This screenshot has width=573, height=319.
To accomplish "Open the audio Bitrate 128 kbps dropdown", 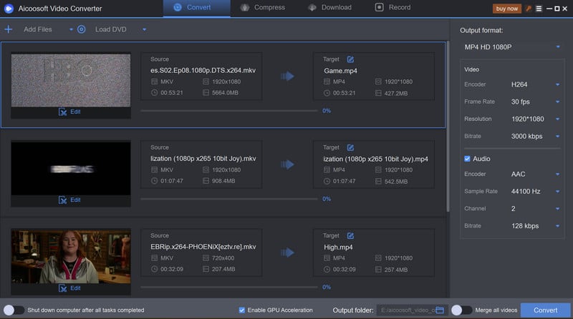I will pos(535,226).
